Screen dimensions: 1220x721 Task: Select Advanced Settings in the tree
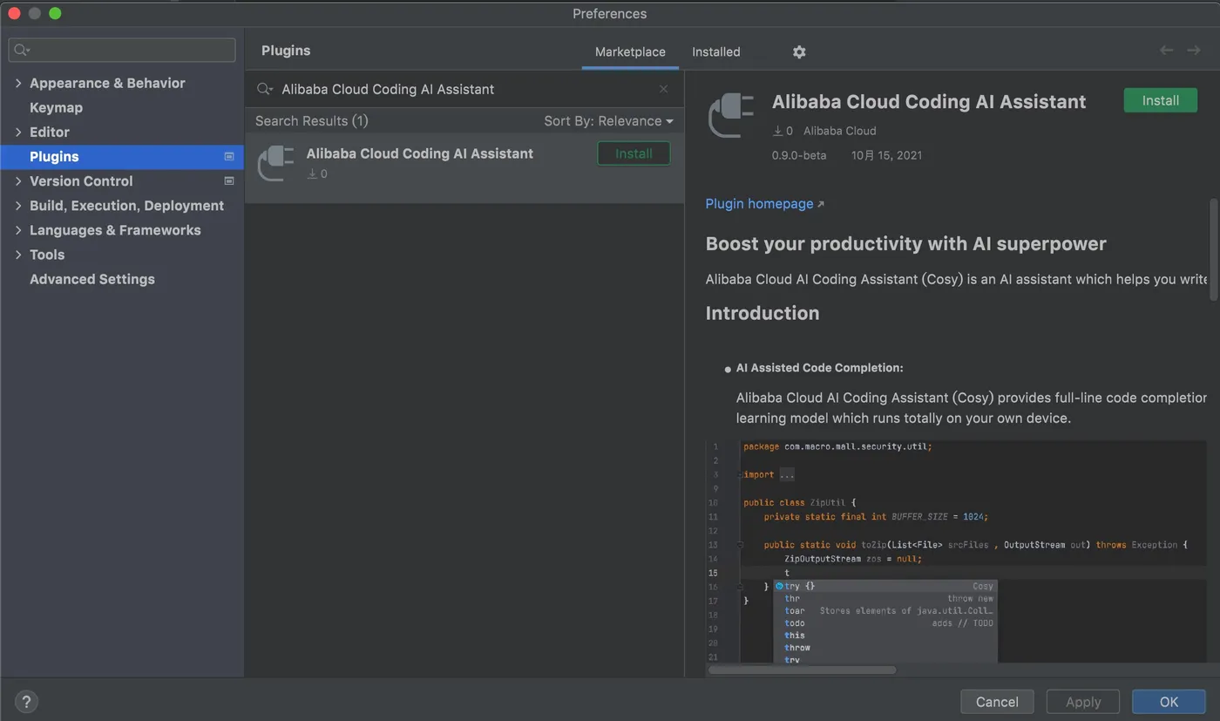92,279
